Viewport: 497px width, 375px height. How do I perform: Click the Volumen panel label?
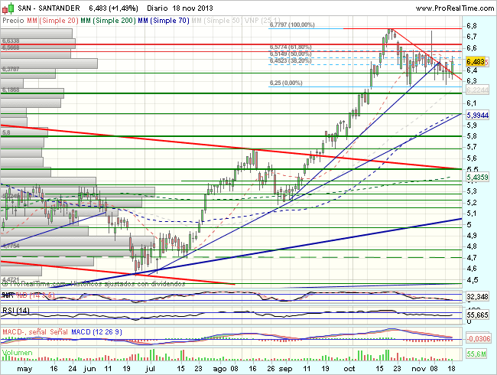(18, 353)
